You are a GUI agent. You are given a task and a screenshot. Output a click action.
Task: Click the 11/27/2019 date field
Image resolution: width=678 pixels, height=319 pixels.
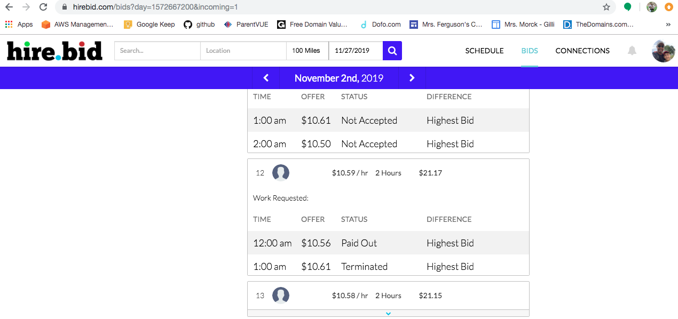(355, 51)
